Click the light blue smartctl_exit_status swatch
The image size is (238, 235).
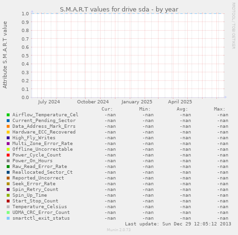point(8,218)
